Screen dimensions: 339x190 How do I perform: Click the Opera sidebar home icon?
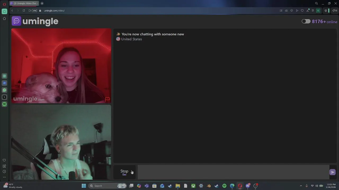click(x=4, y=11)
